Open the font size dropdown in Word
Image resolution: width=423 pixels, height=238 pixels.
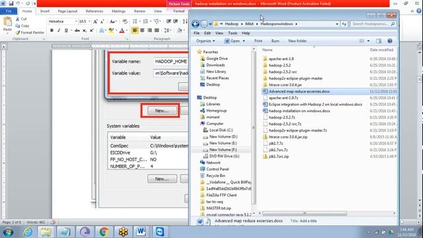point(90,21)
